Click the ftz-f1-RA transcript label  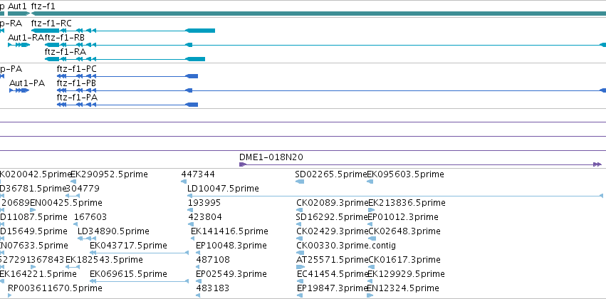(66, 52)
